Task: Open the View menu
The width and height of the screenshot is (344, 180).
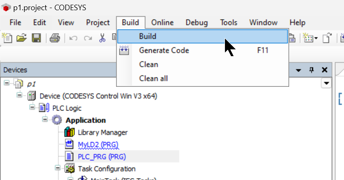Action: (x=66, y=23)
